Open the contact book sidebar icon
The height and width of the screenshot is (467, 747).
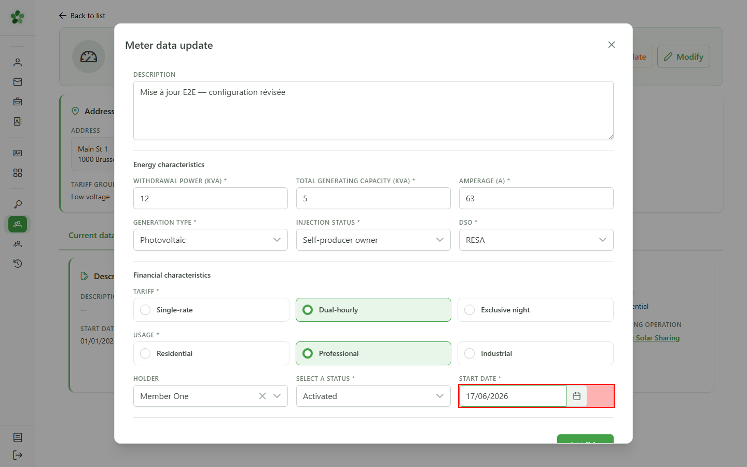18,121
